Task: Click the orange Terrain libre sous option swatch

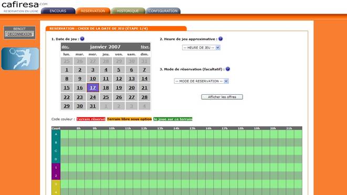Action: [129, 119]
